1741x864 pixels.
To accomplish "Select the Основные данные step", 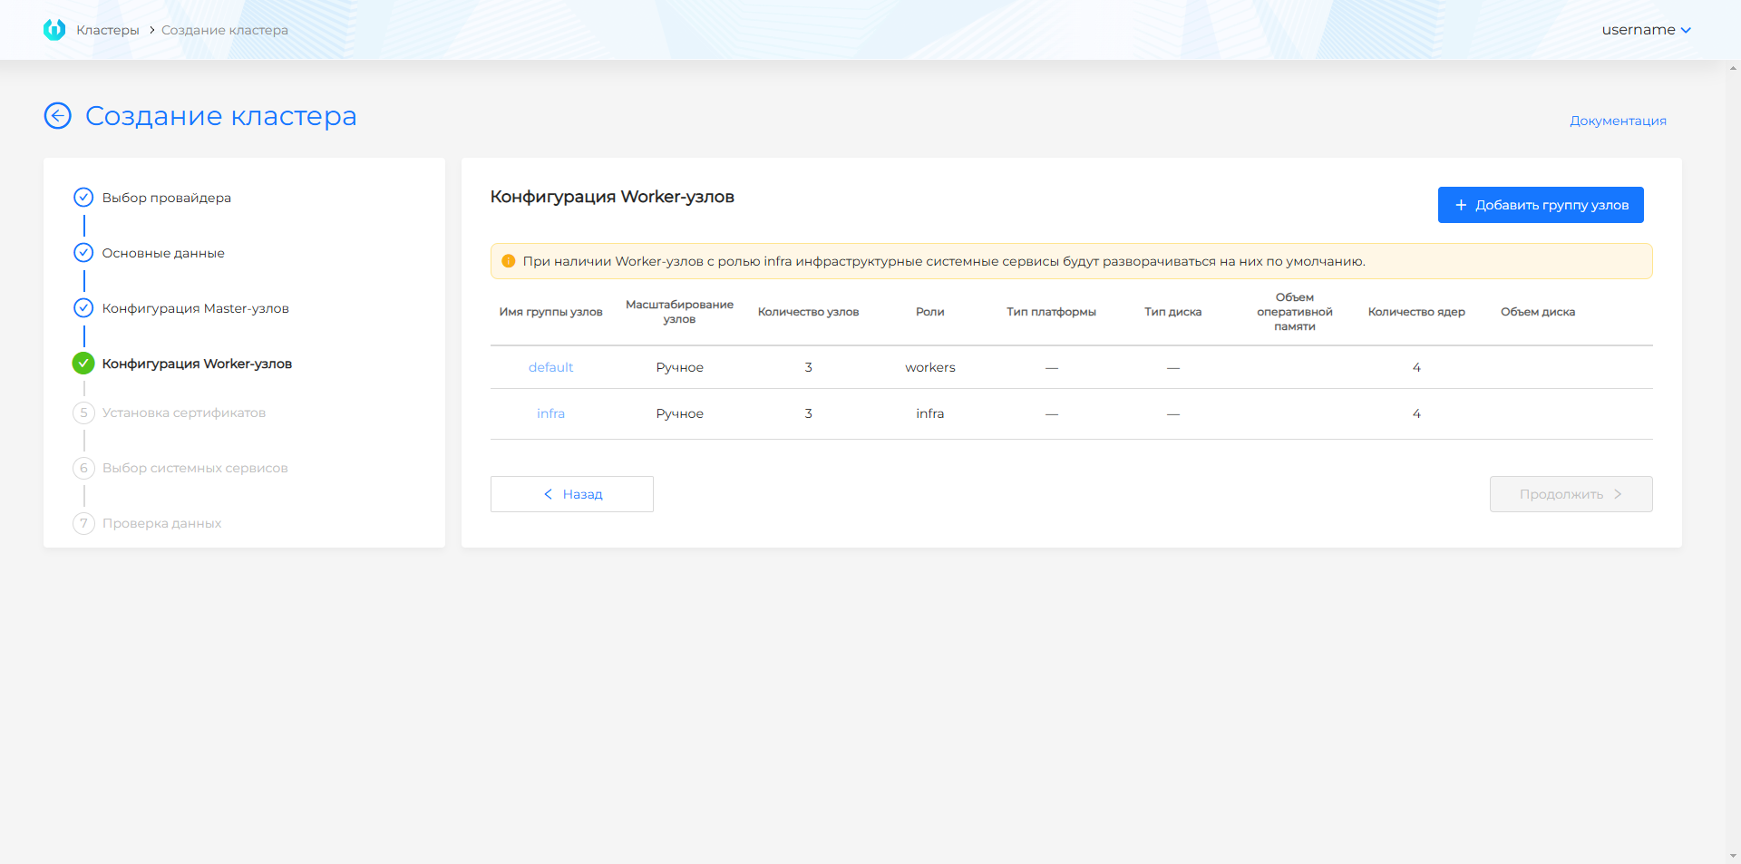I will pos(163,253).
